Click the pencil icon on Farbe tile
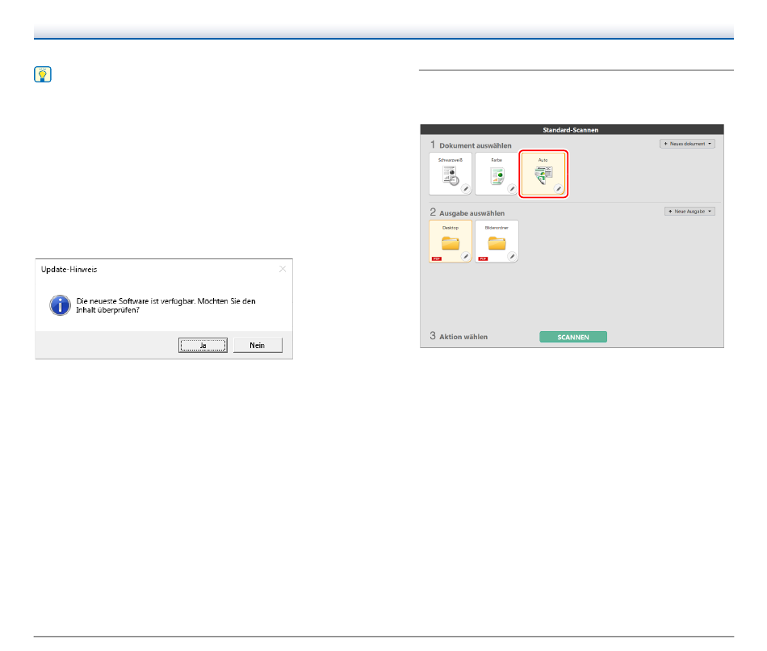 coord(512,188)
